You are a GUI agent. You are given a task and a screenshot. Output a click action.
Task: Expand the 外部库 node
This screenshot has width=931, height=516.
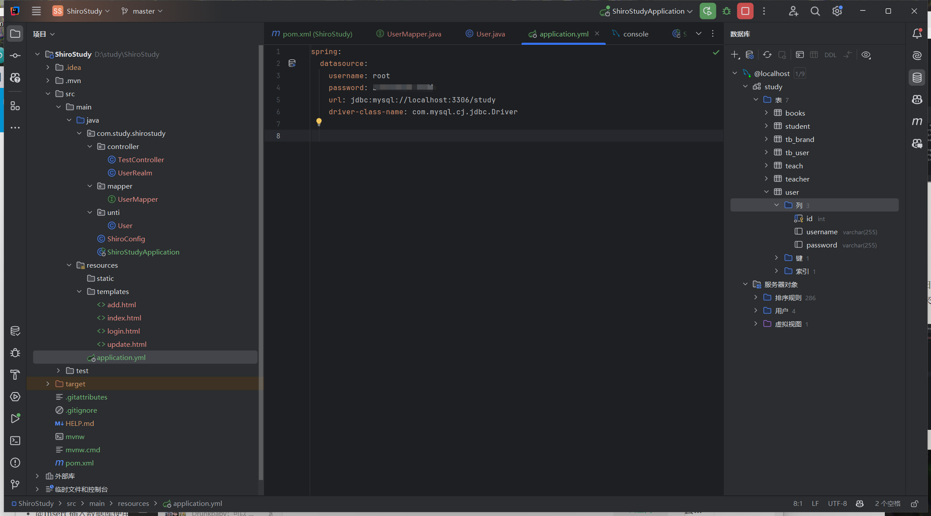(x=37, y=476)
